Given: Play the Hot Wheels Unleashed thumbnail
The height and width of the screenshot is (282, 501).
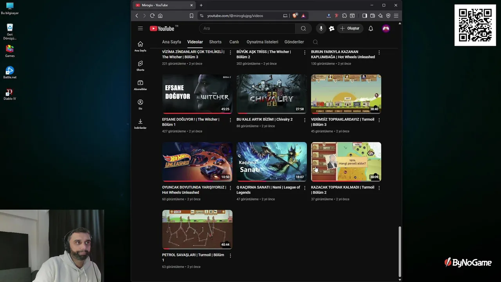Looking at the screenshot, I should (197, 162).
